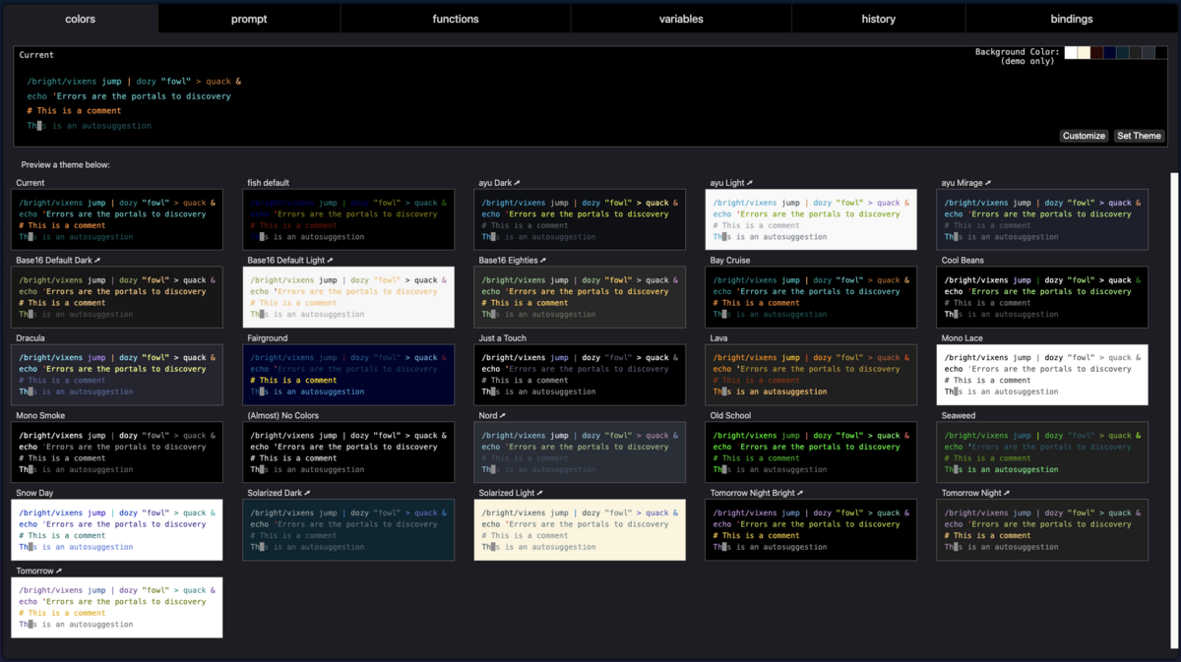Open the link arrow beside ayu Dark
This screenshot has width=1181, height=662.
coord(518,183)
